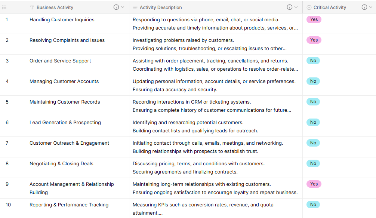Click row number 1 in the table
376x218 pixels.
[6, 19]
